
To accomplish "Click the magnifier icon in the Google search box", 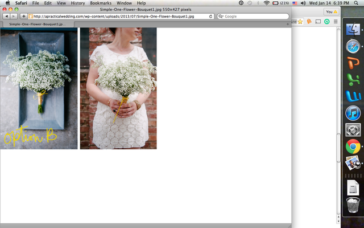I will click(x=221, y=17).
